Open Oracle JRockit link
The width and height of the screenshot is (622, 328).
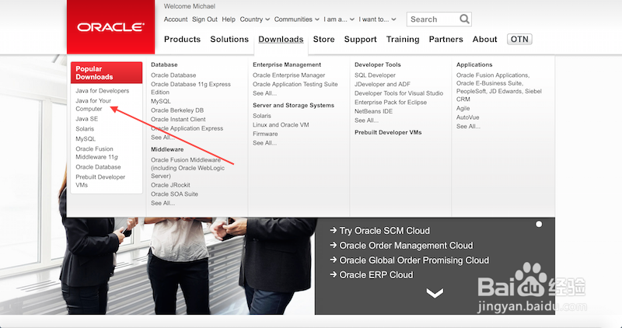tap(170, 185)
